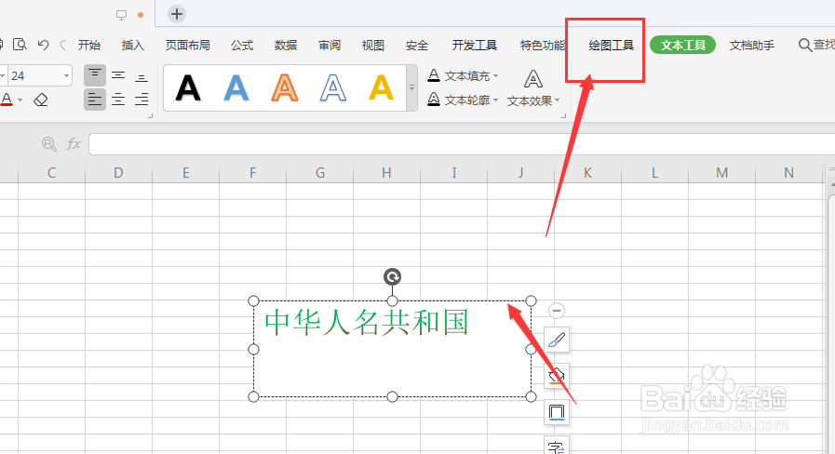Click the text fill (文本填充) icon
Image resolution: width=835 pixels, height=454 pixels.
[434, 75]
